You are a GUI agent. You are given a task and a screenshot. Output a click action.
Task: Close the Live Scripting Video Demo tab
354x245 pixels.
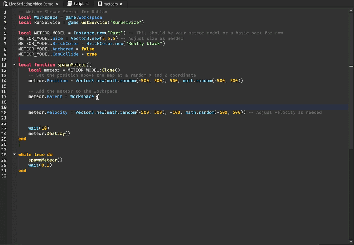click(x=57, y=4)
